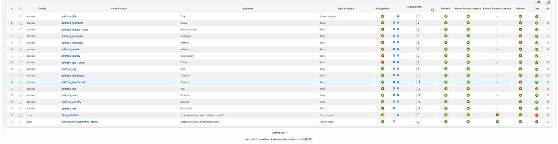
Task: Click the Frontale status icon for address_city
Action: click(446, 69)
